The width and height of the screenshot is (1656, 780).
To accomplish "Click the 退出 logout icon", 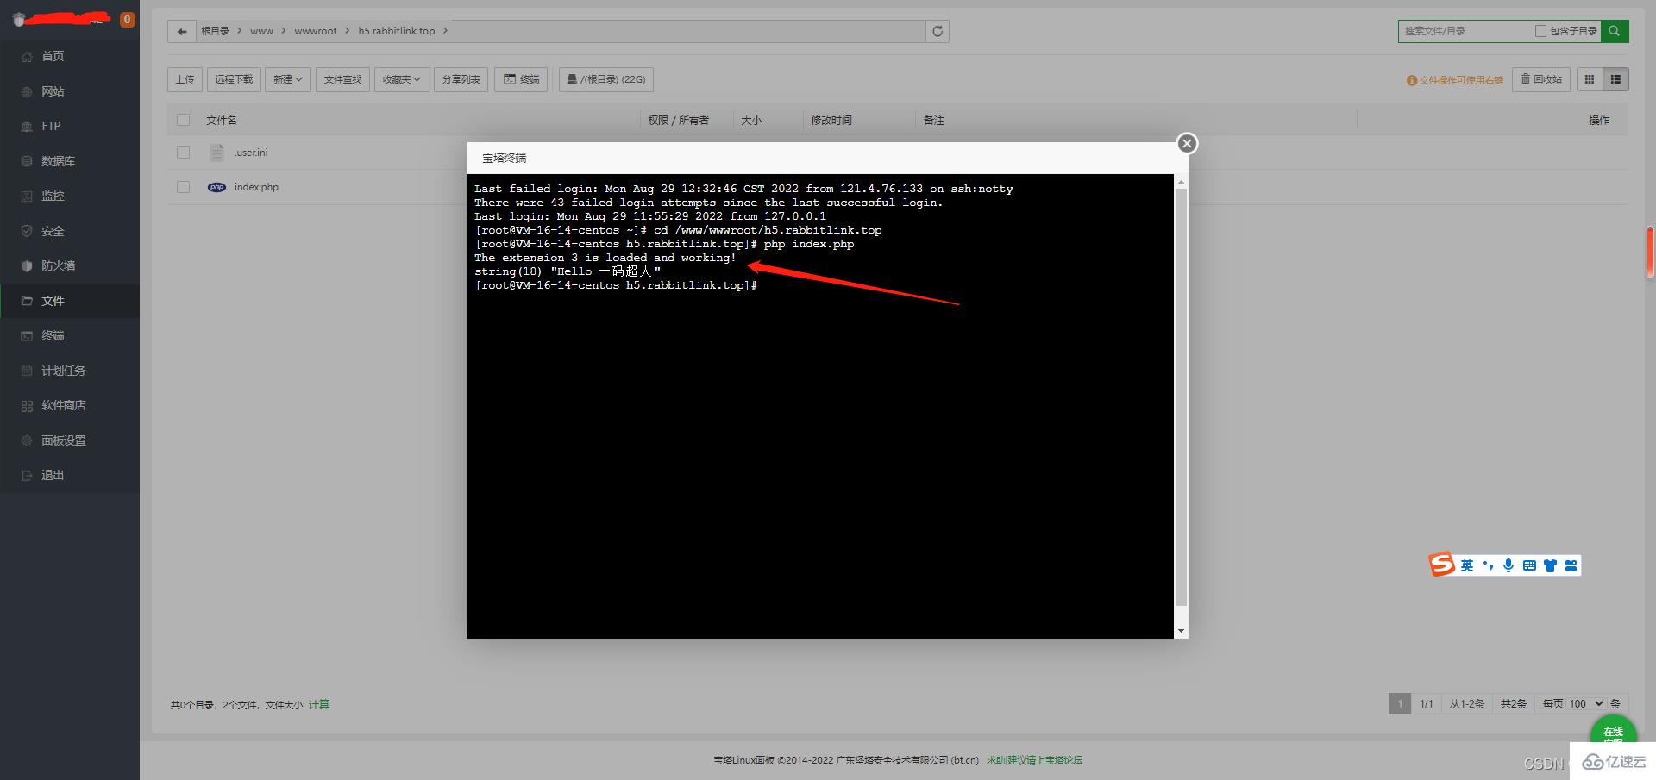I will coord(27,475).
